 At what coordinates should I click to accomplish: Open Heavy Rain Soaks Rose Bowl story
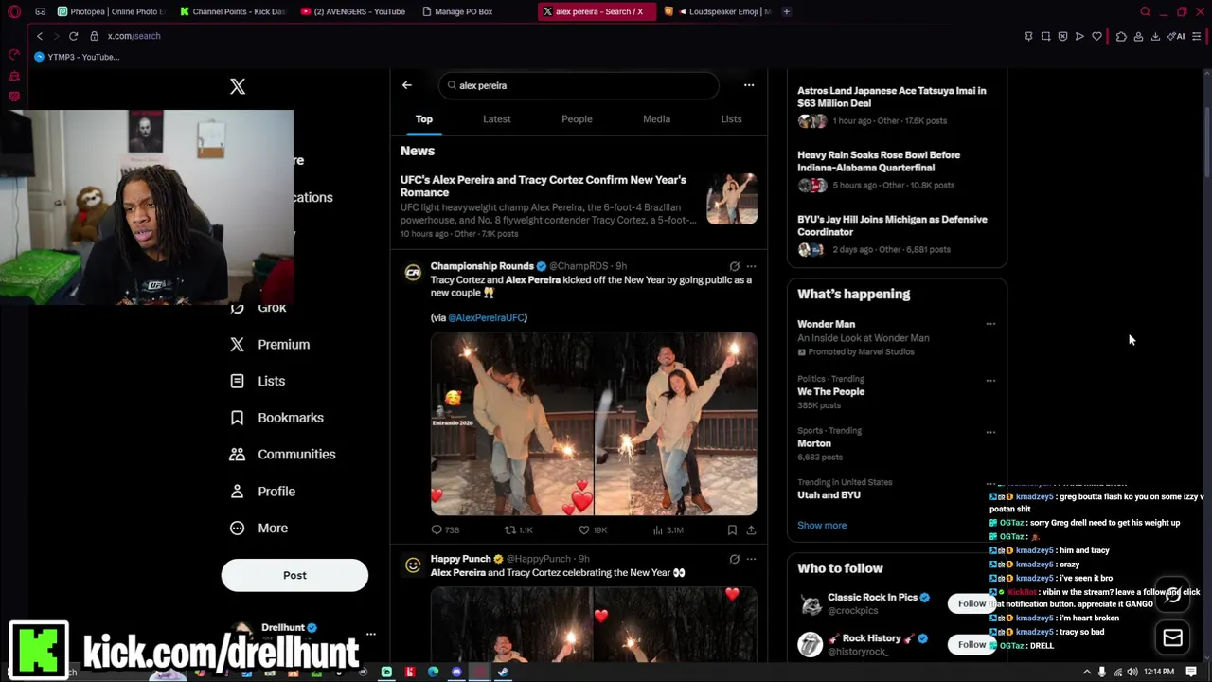[x=879, y=161]
